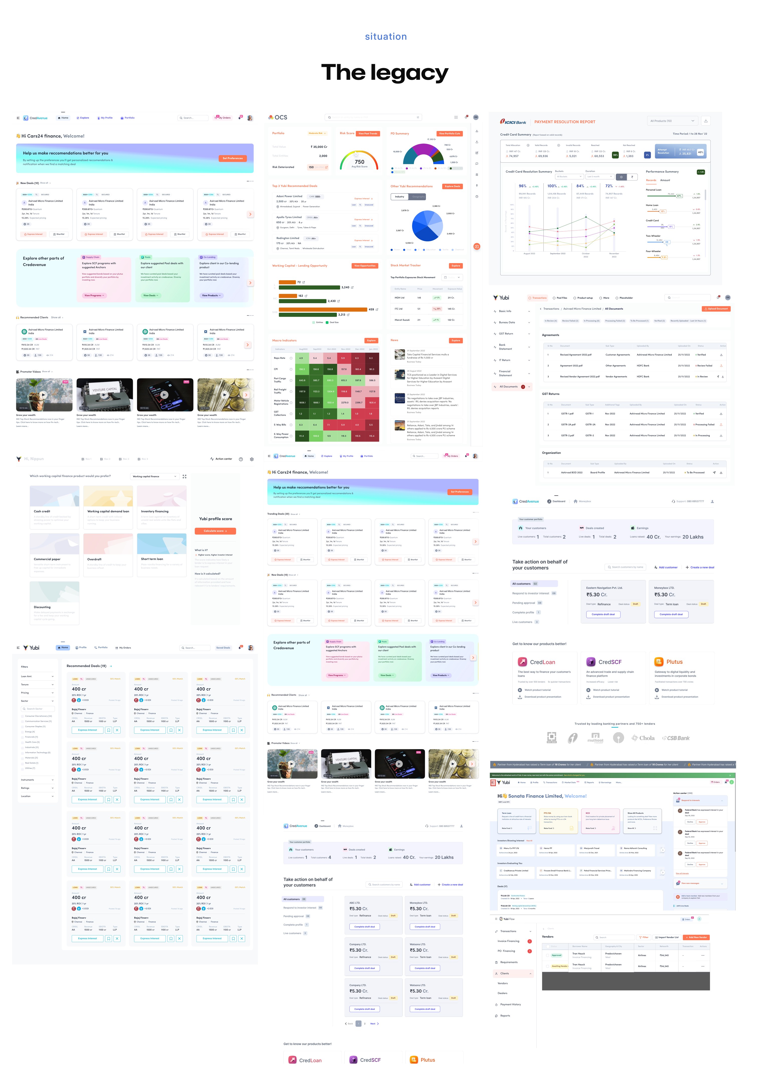770x1087 pixels.
Task: Click send icon for Revised Vendor Agreement 2022.pdf
Action: (x=718, y=376)
